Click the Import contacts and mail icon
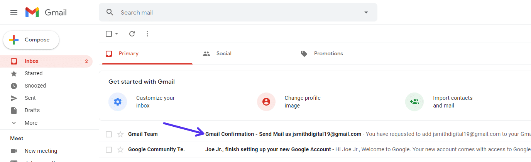531x162 pixels. [x=414, y=102]
